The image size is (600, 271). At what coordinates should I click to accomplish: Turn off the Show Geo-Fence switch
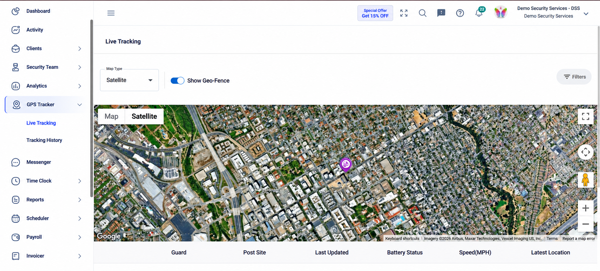[177, 81]
